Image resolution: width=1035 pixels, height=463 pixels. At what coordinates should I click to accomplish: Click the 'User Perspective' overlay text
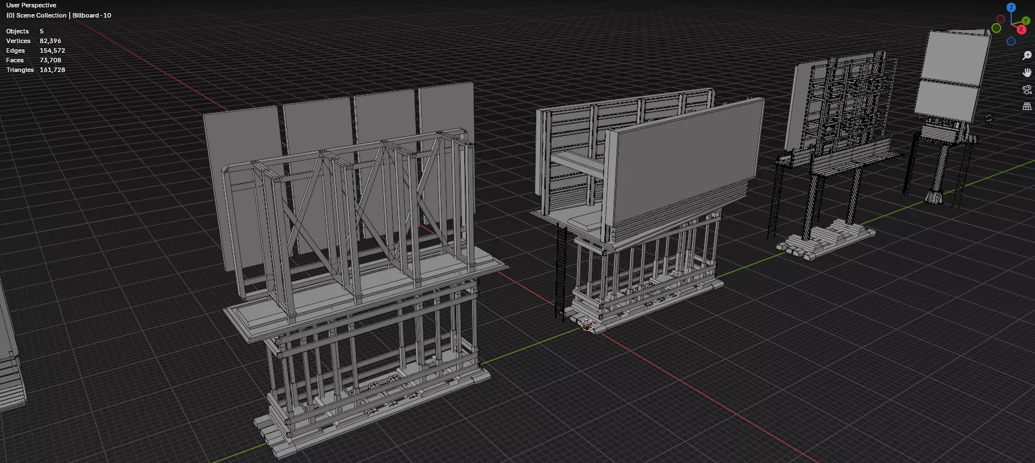[x=31, y=5]
